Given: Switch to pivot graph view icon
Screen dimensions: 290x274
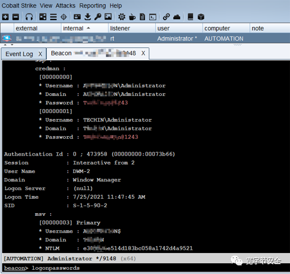Looking at the screenshot, I should click(x=43, y=17).
